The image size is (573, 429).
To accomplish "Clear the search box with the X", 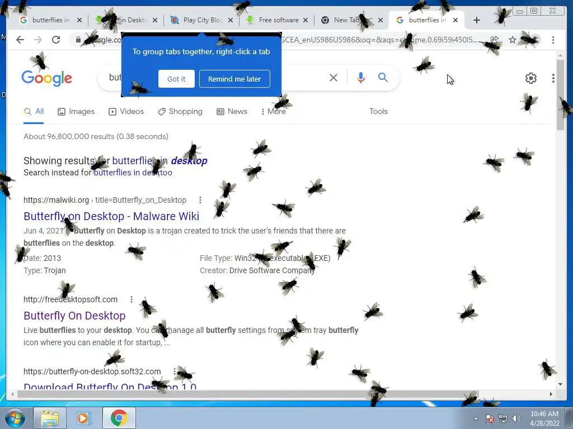I will [334, 77].
